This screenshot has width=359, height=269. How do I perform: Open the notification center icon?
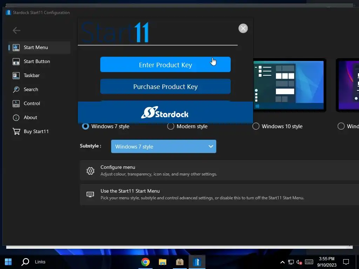[346, 262]
